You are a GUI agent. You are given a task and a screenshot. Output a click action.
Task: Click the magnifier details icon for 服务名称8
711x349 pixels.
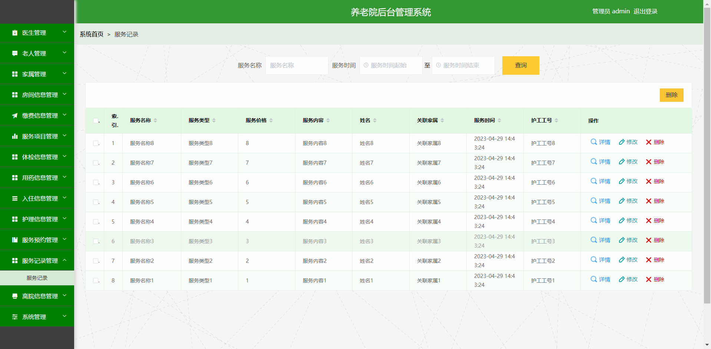(593, 142)
